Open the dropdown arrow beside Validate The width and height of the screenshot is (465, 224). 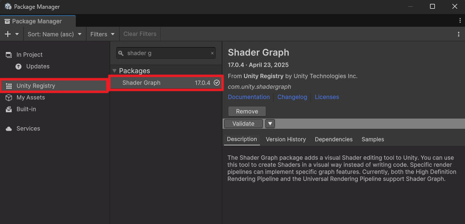[270, 124]
